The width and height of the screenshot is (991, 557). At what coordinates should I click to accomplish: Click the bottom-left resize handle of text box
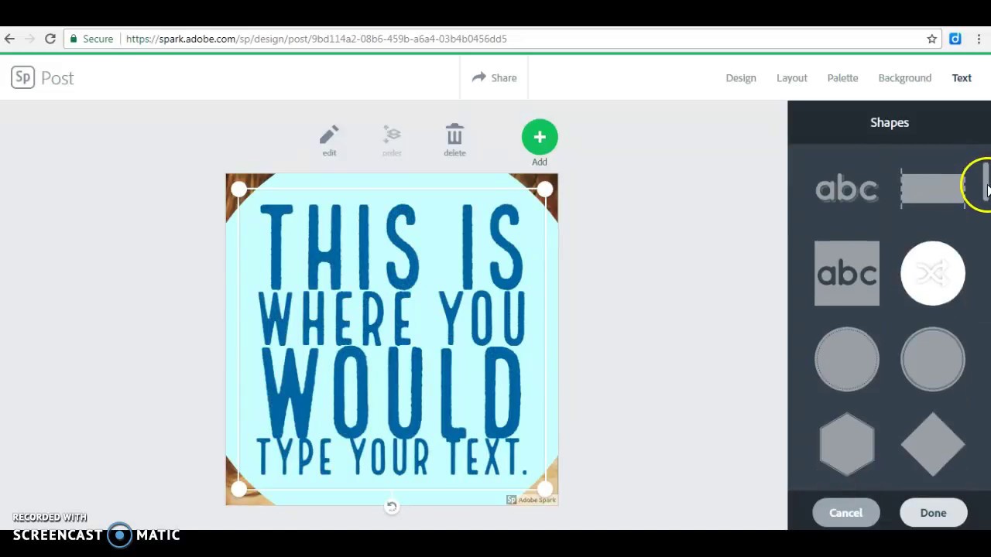(238, 489)
